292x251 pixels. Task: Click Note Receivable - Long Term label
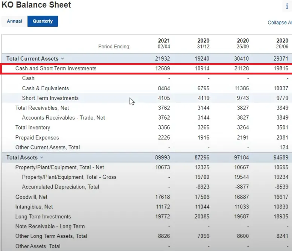50,227
